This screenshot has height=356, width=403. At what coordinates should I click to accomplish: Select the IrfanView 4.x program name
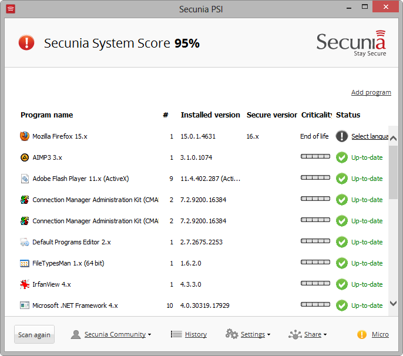52,284
